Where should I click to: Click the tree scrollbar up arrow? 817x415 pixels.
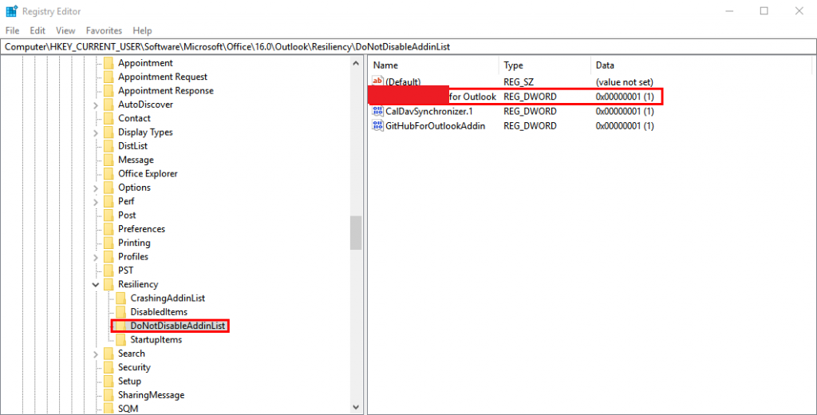tap(356, 63)
